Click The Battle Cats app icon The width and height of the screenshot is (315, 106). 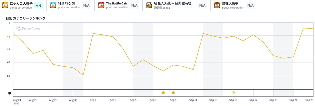tap(101, 5)
